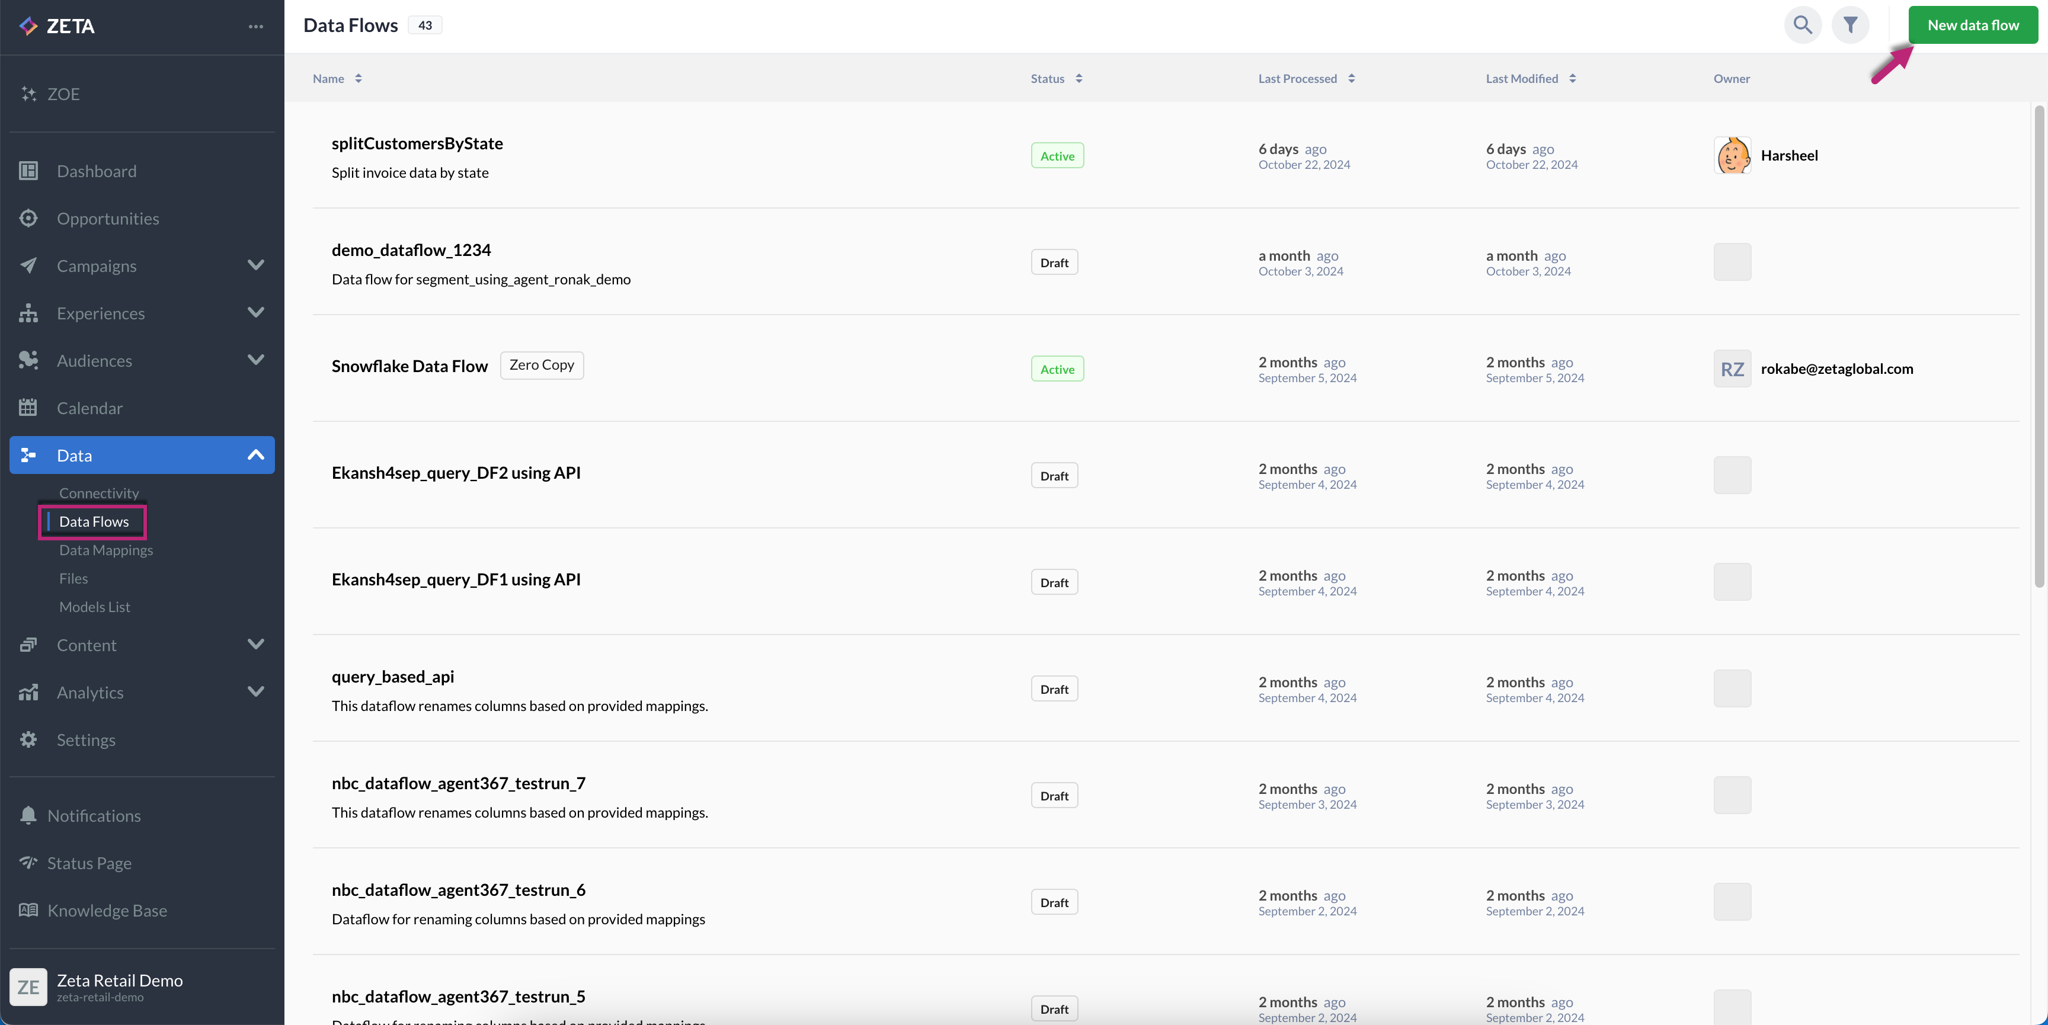Open the splitCustomersByState data flow
Viewport: 2048px width, 1025px height.
coord(417,144)
